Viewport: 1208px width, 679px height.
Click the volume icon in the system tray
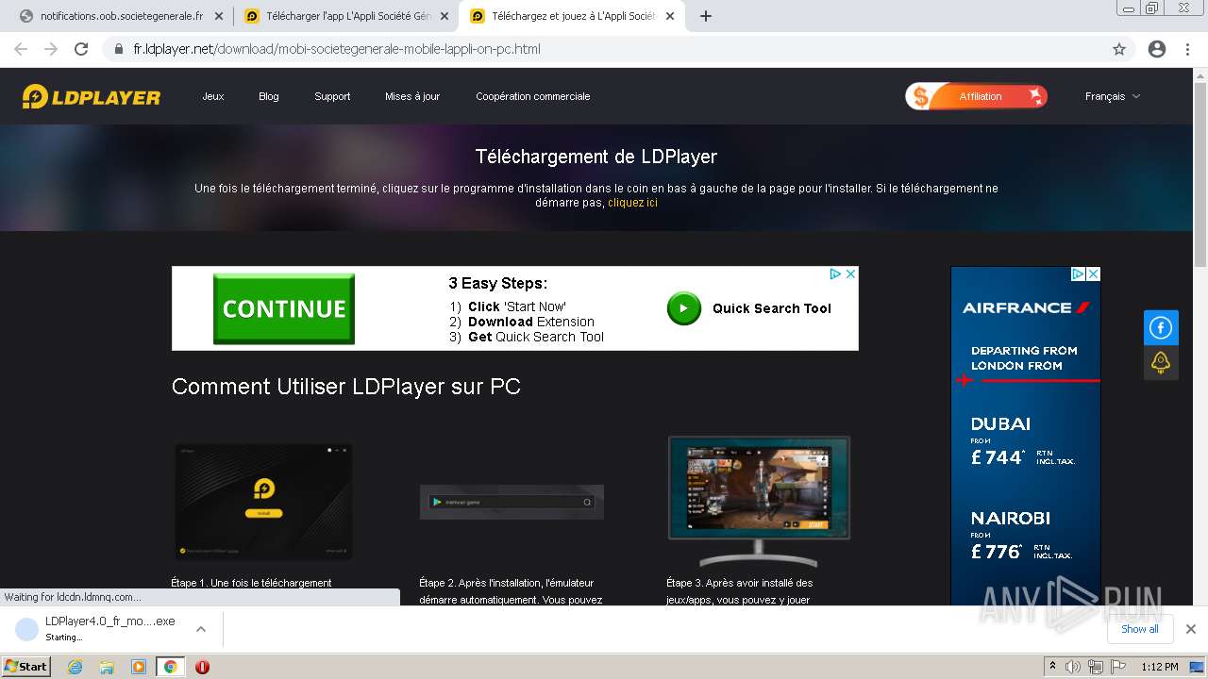1073,667
